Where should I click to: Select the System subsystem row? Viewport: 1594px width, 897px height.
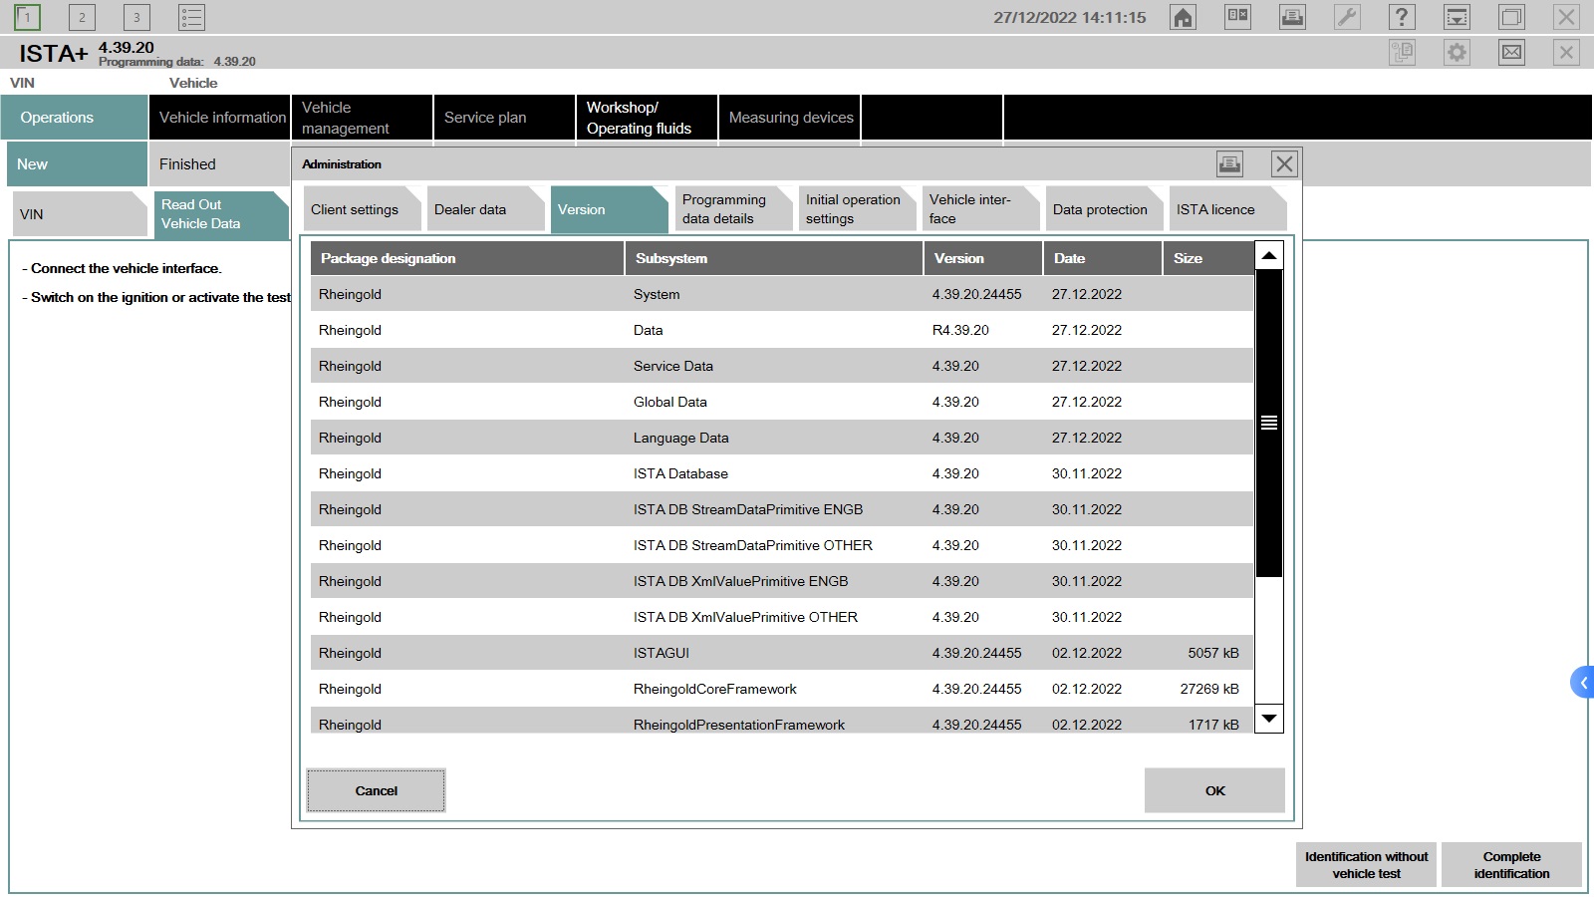[782, 294]
